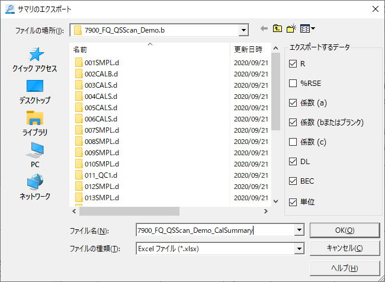The height and width of the screenshot is (282, 385).
Task: Open help with ヘルプ(H) button
Action: click(x=345, y=268)
